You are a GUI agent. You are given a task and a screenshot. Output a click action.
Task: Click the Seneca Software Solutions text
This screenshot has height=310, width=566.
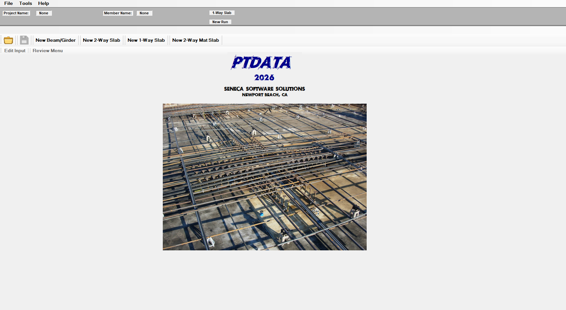265,89
